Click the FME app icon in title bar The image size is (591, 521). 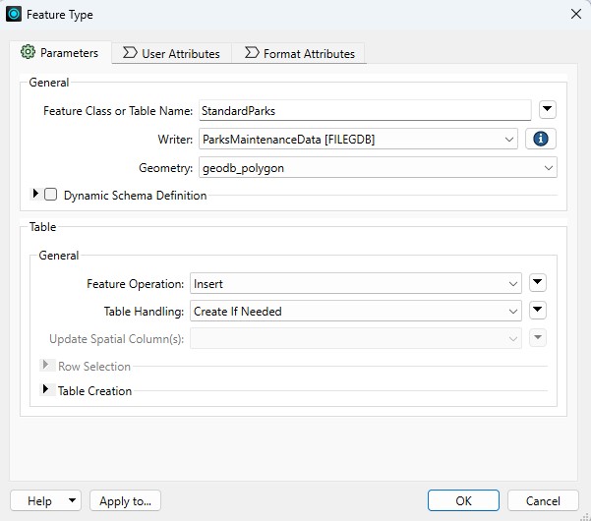pos(14,14)
